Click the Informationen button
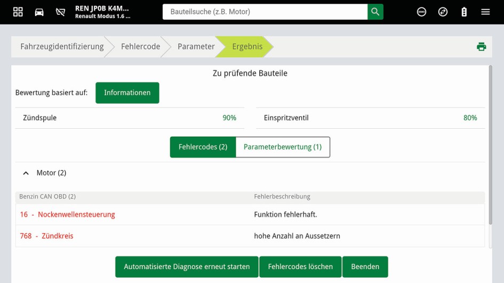This screenshot has width=504, height=283. click(x=127, y=93)
